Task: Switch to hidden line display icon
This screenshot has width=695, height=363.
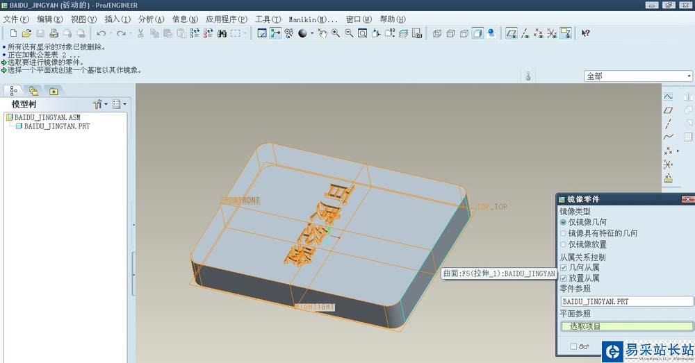Action: click(450, 33)
